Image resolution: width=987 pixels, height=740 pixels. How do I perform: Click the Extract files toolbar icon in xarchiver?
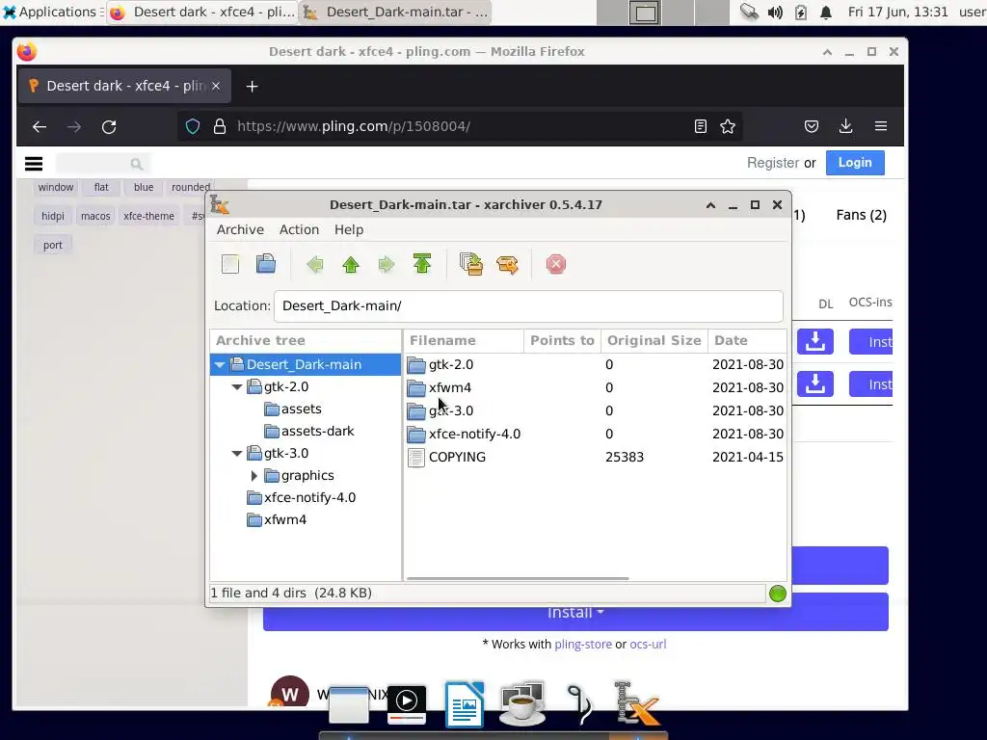[507, 264]
